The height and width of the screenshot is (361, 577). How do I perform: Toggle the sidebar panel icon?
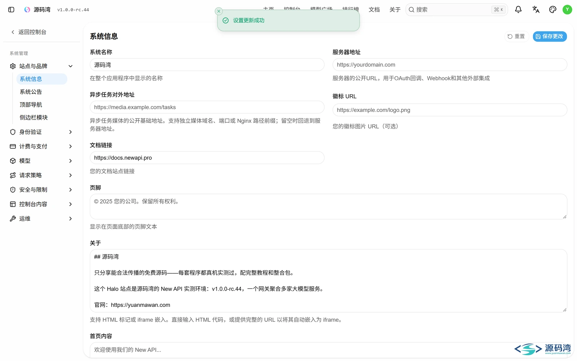click(11, 10)
